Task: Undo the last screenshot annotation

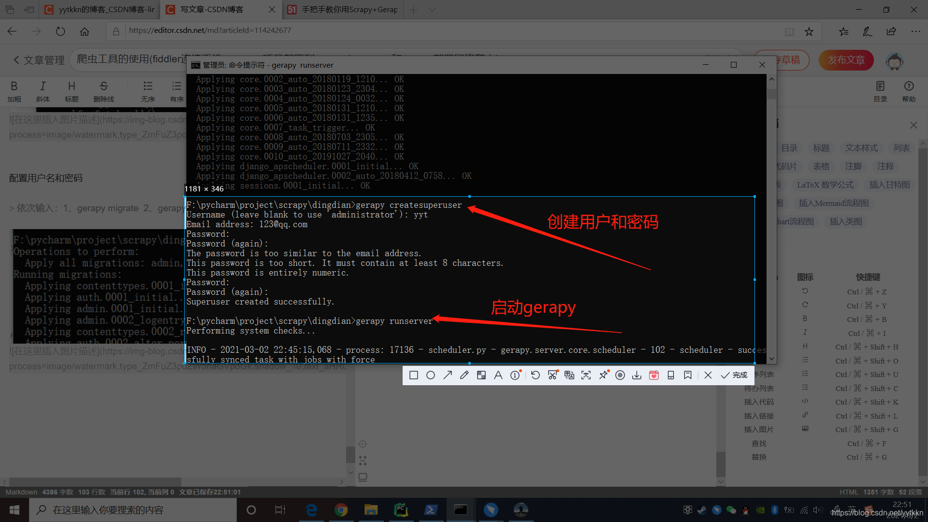Action: (536, 376)
